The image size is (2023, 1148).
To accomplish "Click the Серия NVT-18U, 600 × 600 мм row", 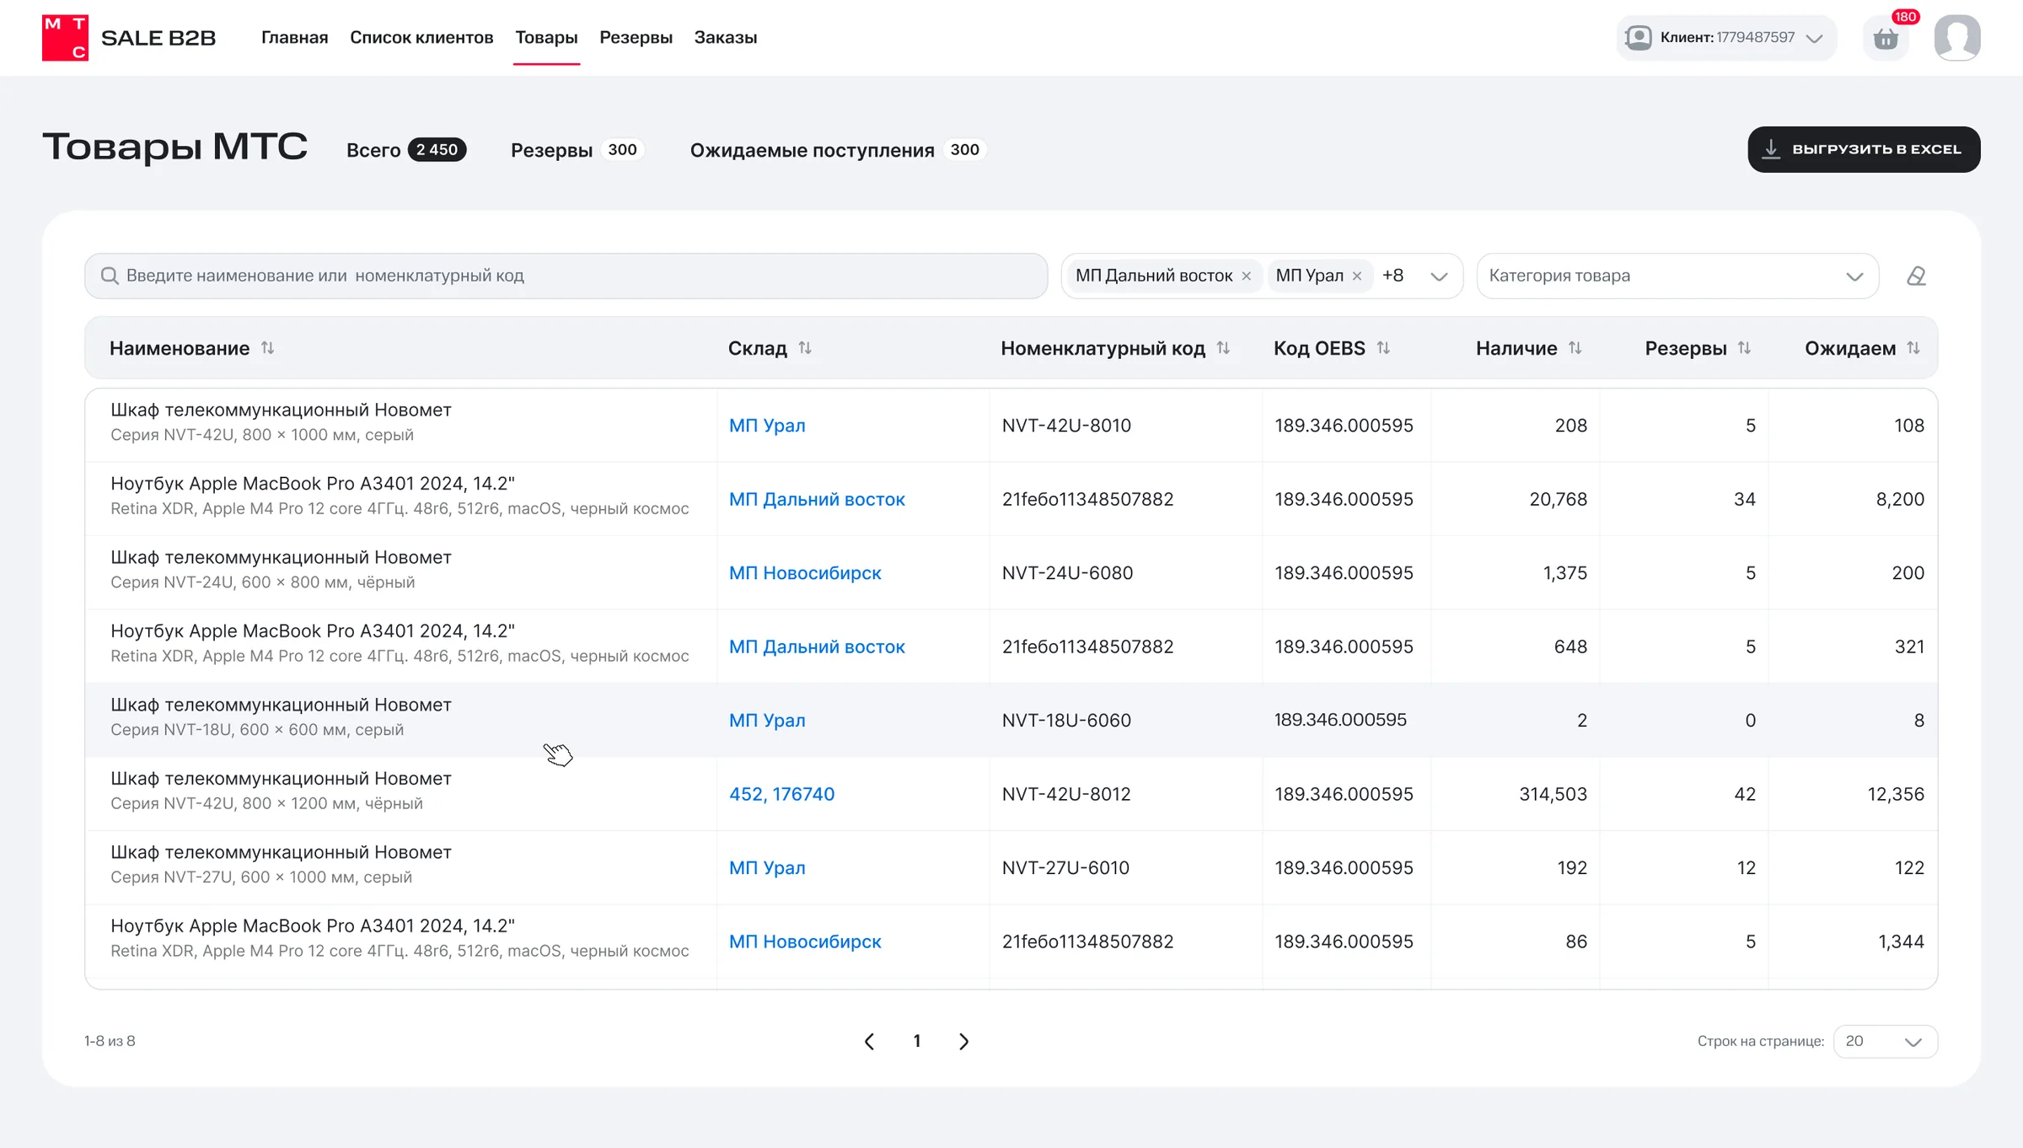I will 1011,720.
